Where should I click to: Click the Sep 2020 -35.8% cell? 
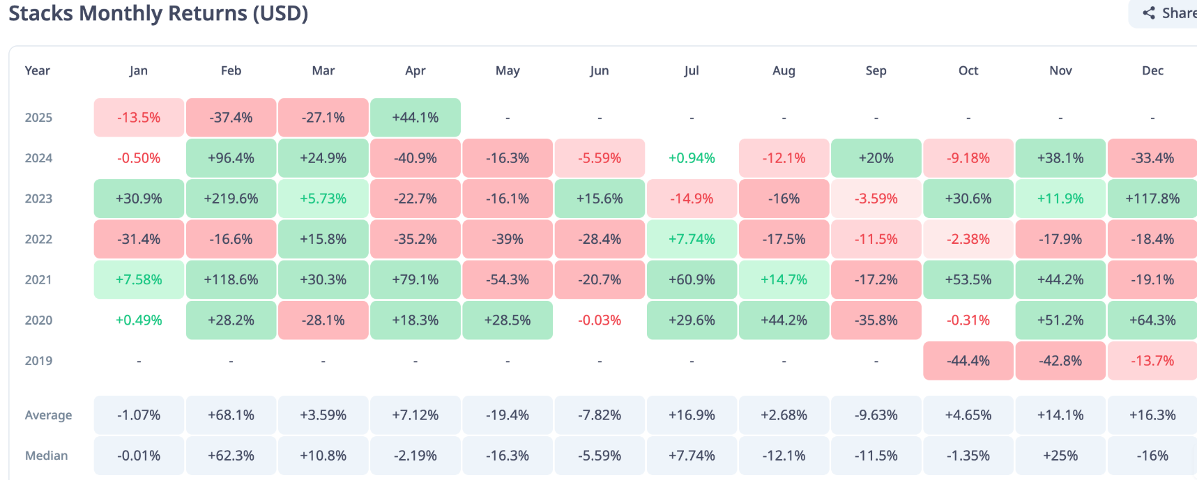(x=876, y=320)
